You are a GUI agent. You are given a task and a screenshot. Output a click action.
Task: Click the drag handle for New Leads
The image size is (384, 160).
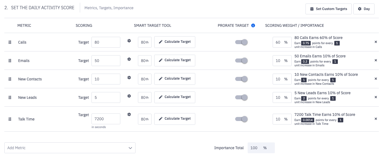click(x=10, y=97)
